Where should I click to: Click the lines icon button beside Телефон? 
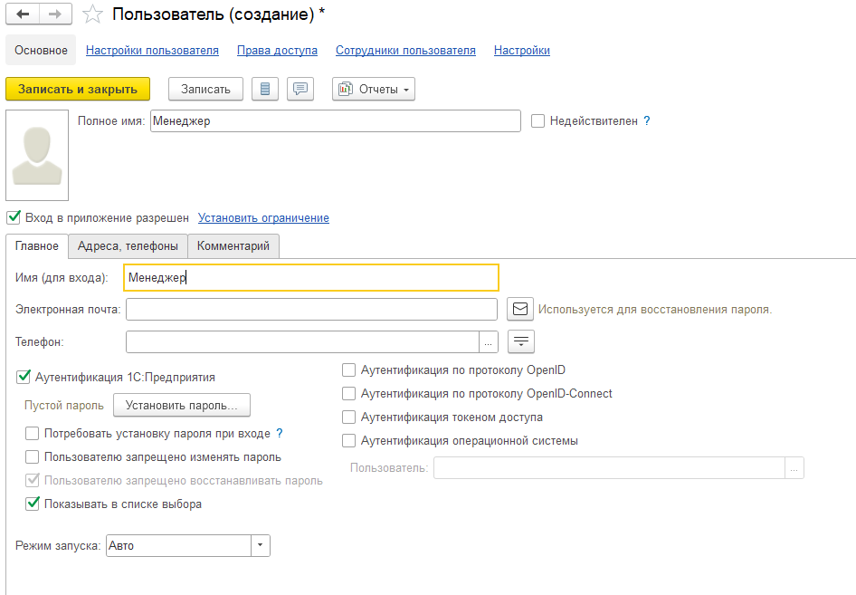click(x=521, y=342)
